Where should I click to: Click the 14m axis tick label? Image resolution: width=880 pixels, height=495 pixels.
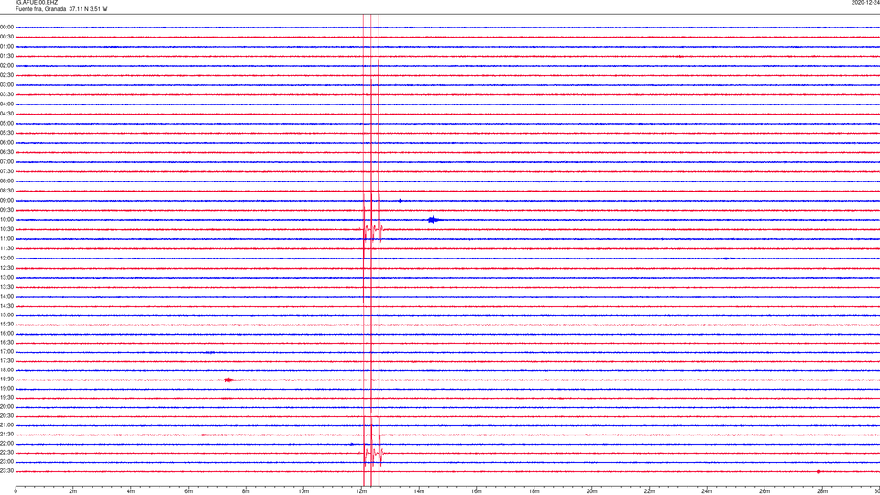[x=419, y=491]
